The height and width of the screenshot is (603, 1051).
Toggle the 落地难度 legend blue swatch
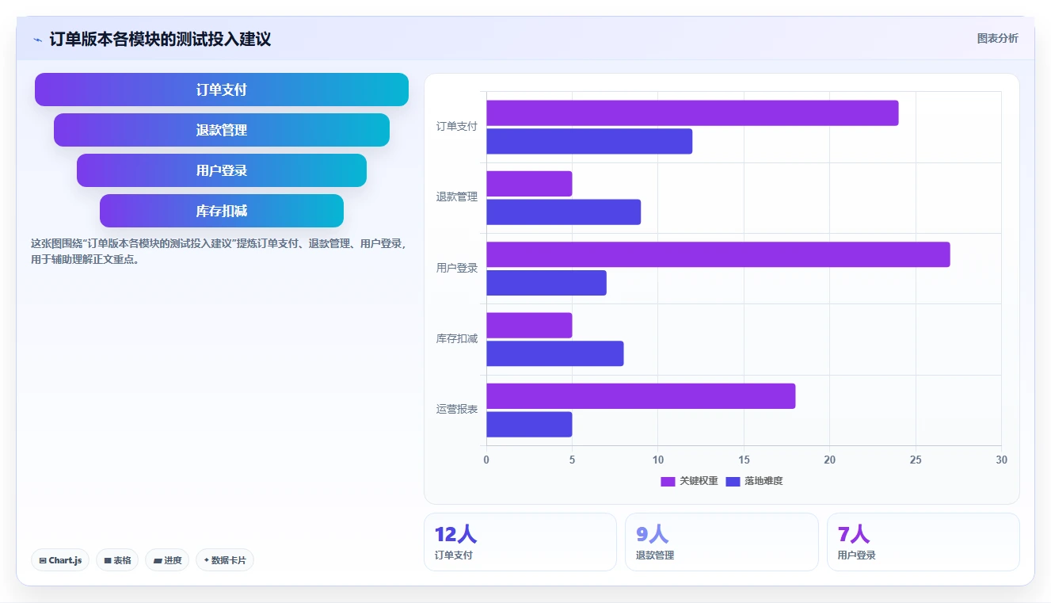(733, 481)
